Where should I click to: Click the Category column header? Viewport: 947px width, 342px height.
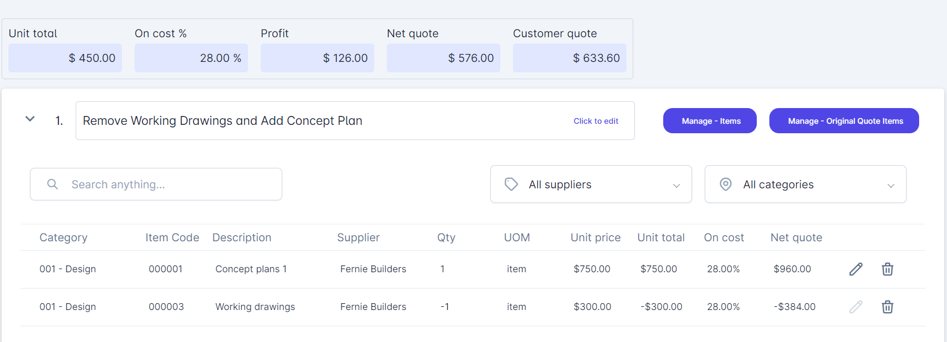click(63, 238)
